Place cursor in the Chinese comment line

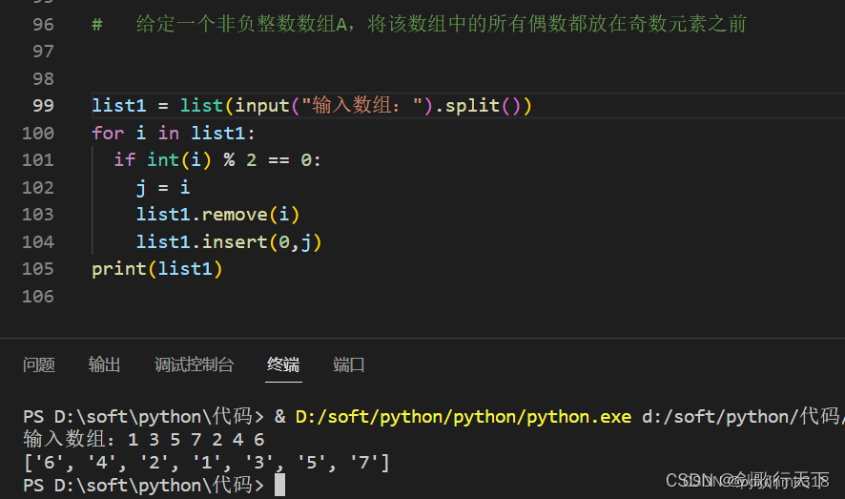pos(420,24)
